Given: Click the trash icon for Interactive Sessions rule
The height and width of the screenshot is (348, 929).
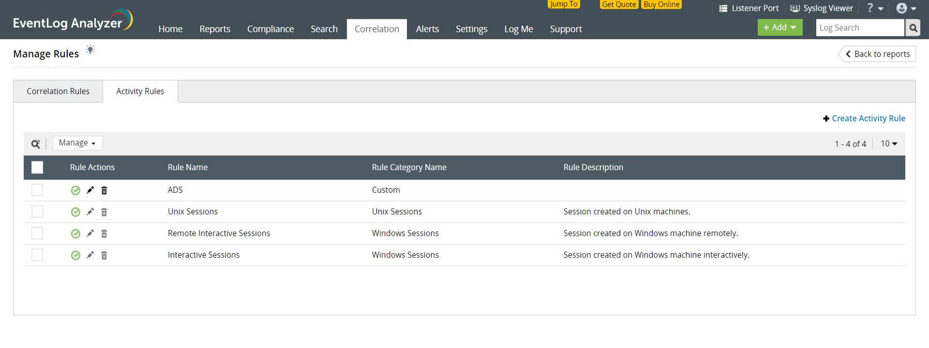Looking at the screenshot, I should pyautogui.click(x=104, y=255).
